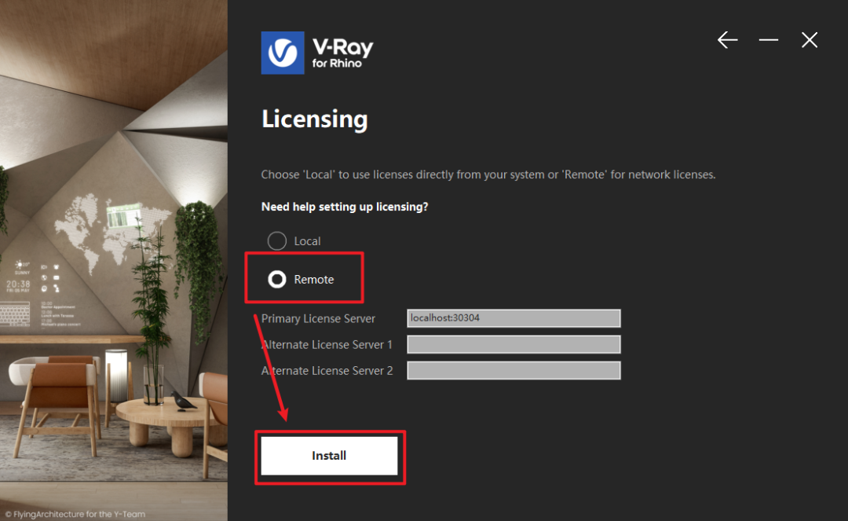
Task: Minimize the V-Ray installer window
Action: [x=768, y=39]
